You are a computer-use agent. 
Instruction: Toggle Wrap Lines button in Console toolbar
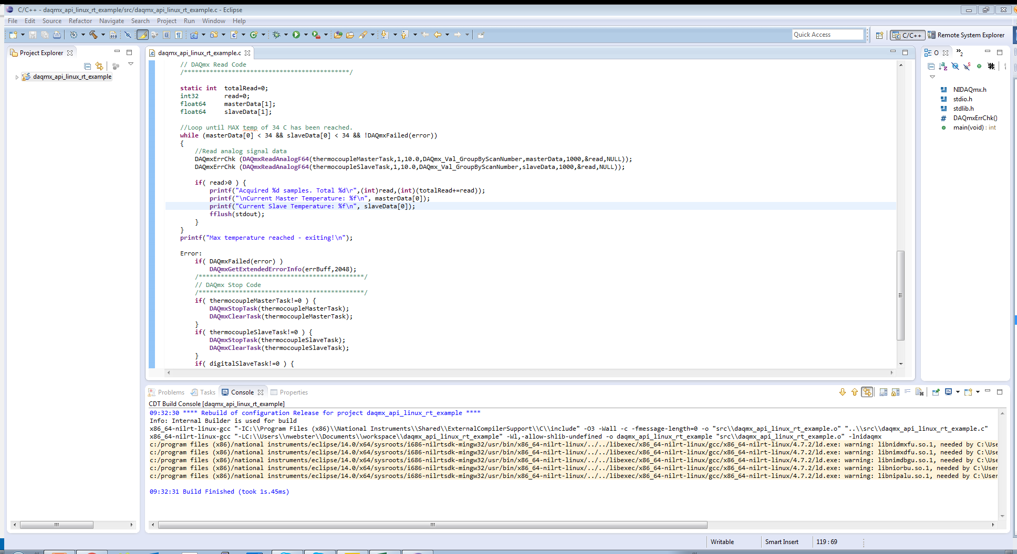(x=907, y=392)
